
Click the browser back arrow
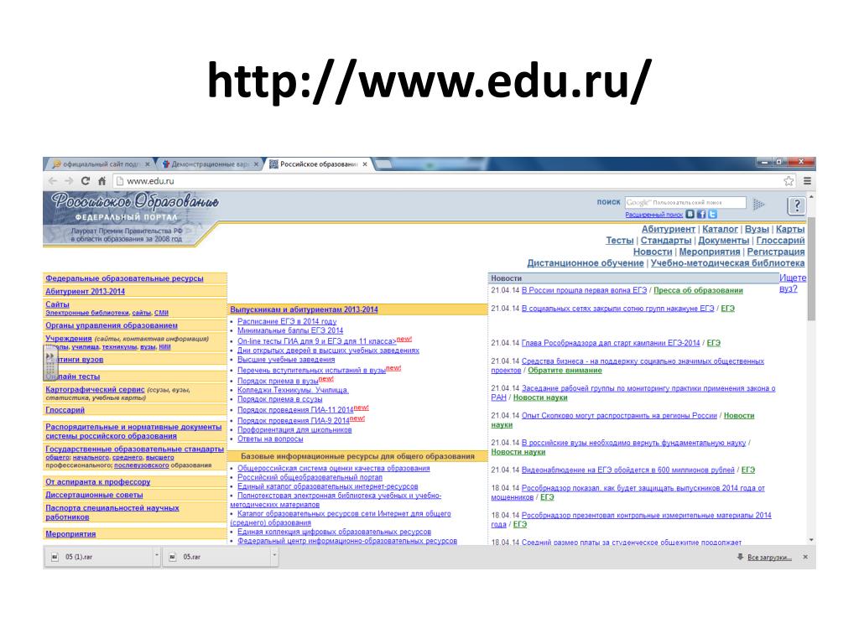pyautogui.click(x=53, y=181)
